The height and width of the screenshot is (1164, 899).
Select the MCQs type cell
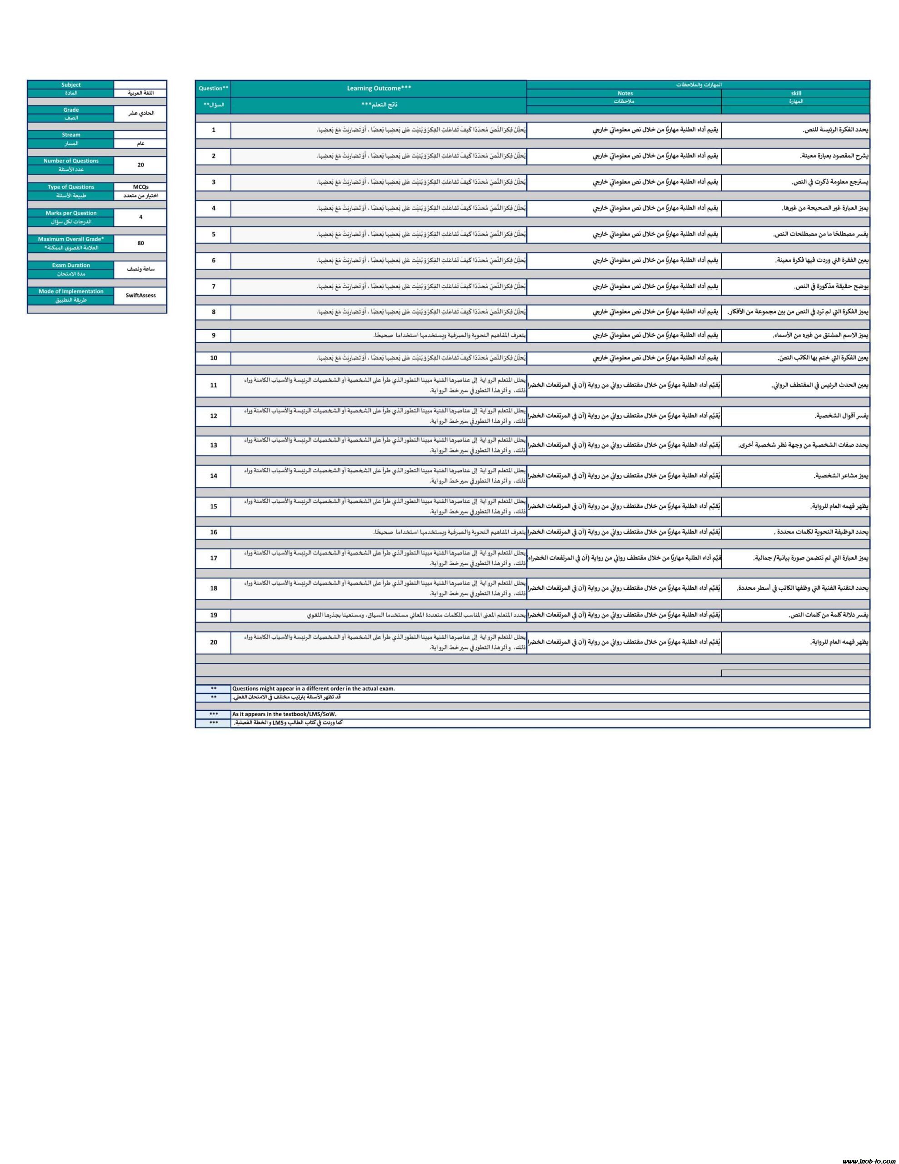141,187
